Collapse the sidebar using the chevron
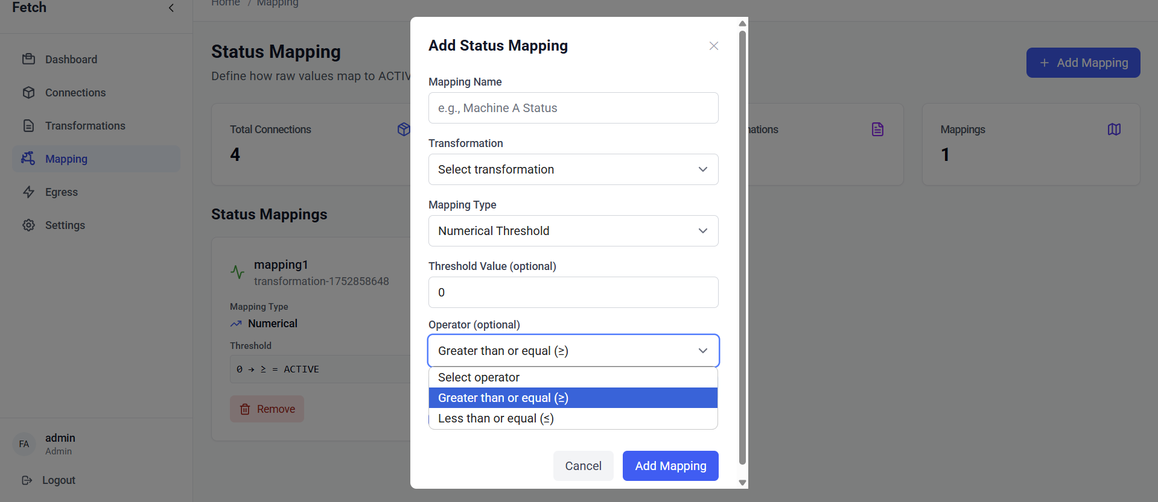The width and height of the screenshot is (1158, 502). coord(171,8)
